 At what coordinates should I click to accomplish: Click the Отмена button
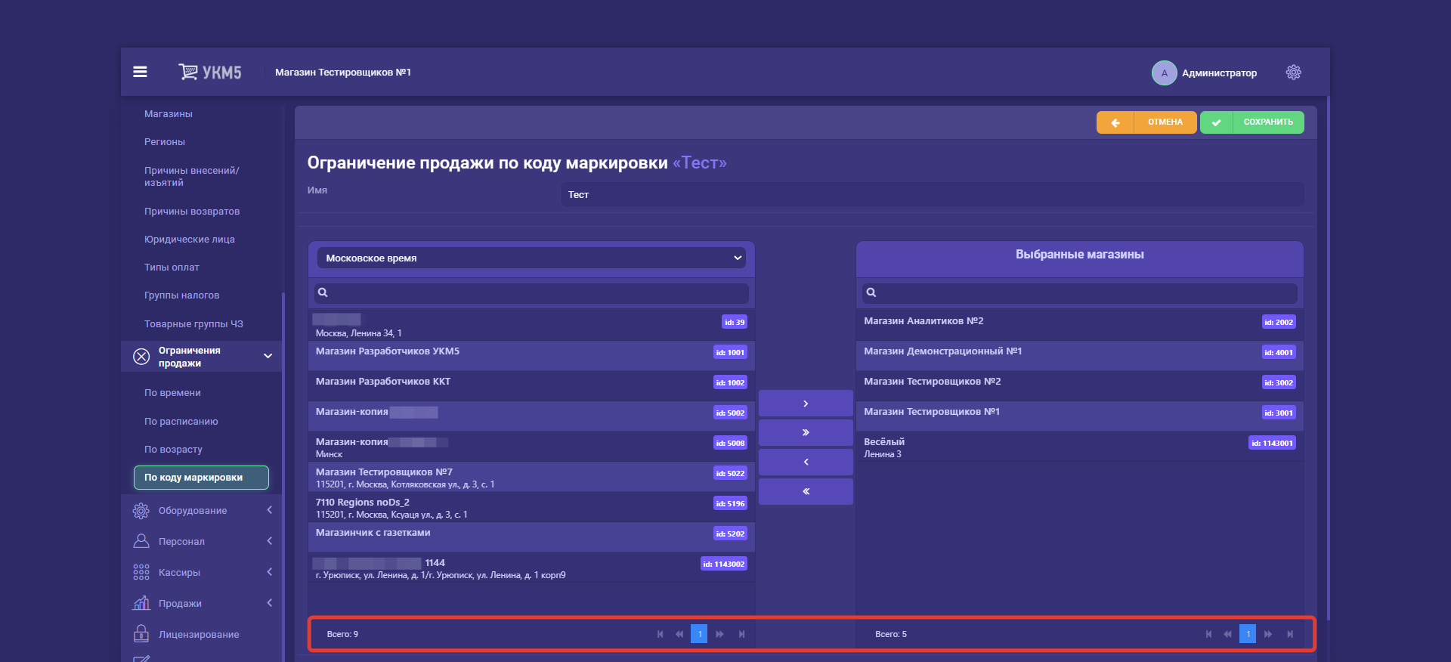click(x=1146, y=122)
